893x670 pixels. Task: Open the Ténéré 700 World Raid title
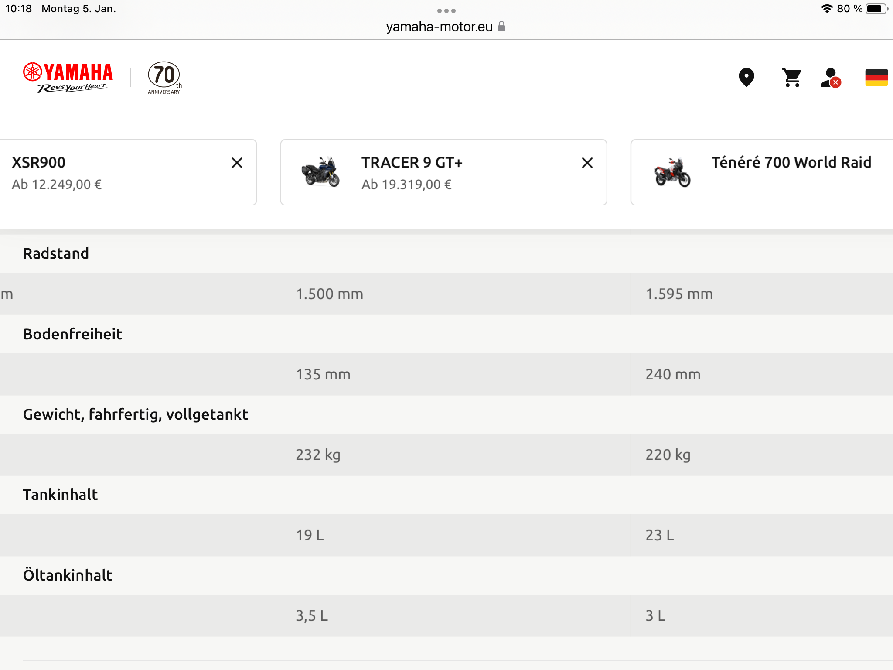click(791, 163)
